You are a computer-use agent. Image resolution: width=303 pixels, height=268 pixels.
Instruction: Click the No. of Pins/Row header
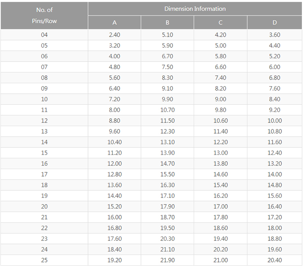[44, 15]
